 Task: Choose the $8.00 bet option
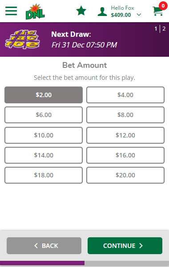pyautogui.click(x=125, y=115)
